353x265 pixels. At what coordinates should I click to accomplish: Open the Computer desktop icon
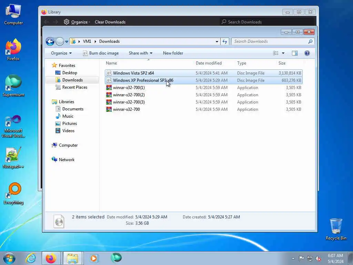point(13,14)
